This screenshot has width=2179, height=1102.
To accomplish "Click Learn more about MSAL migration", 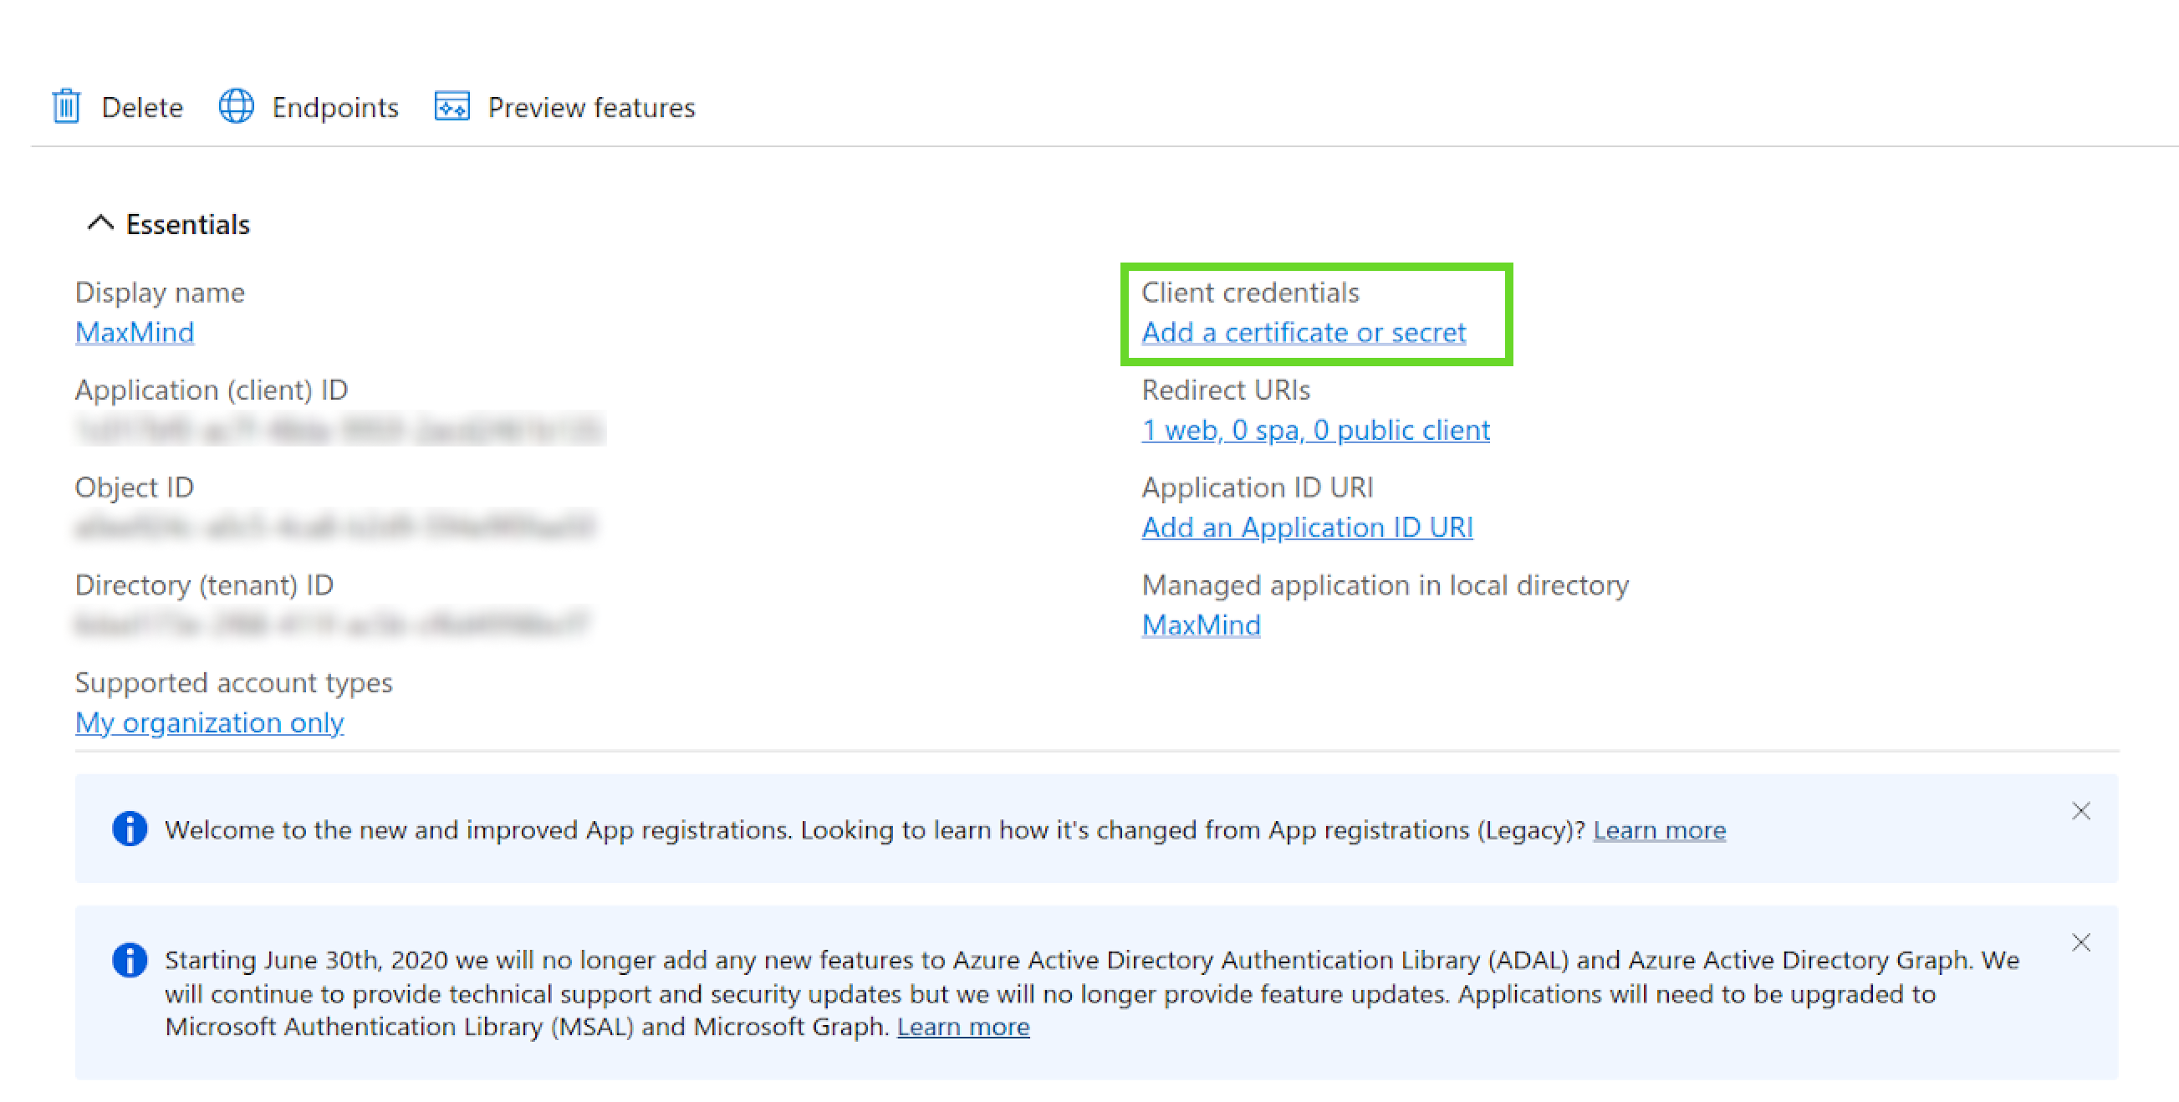I will (x=962, y=1026).
